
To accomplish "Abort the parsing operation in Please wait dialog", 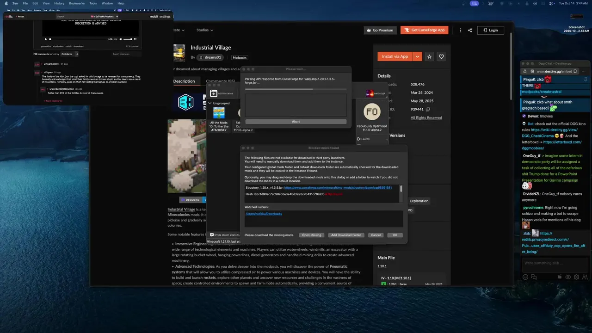I will point(296,122).
